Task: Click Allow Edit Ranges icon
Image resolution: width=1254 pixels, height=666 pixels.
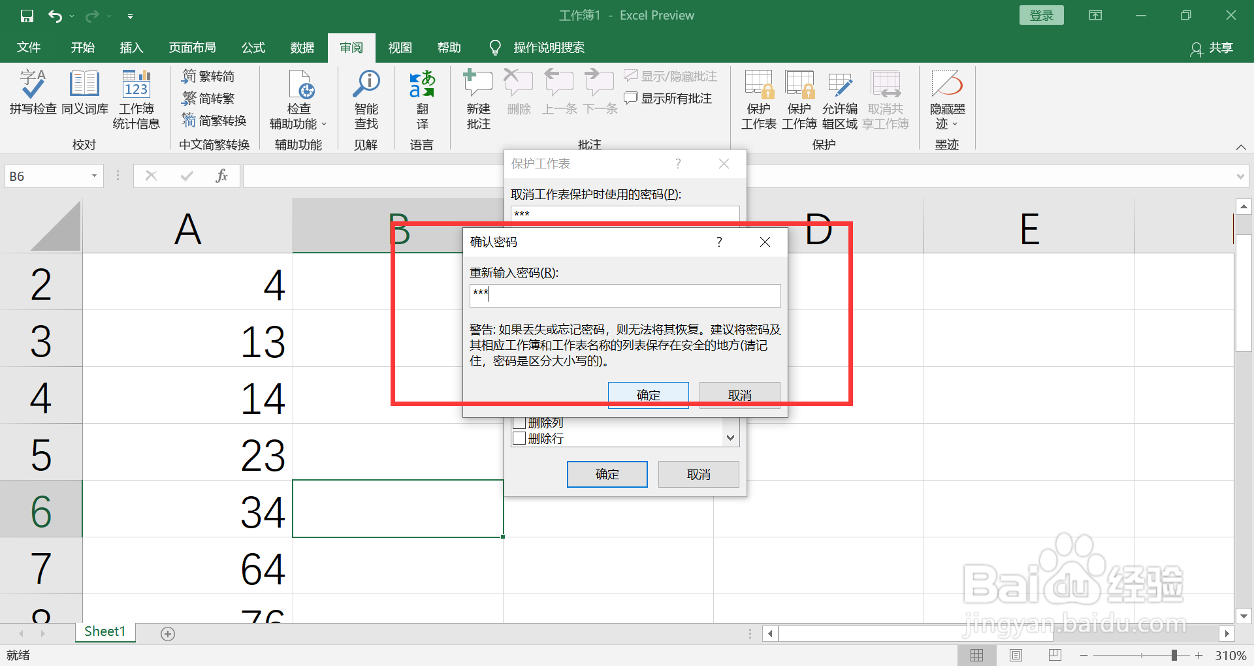Action: (x=839, y=99)
